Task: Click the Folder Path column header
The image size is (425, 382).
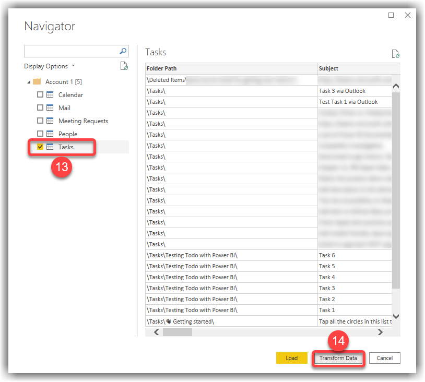Action: pyautogui.click(x=231, y=68)
